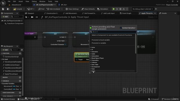Open play mode options menu
The width and height of the screenshot is (180, 101).
[127, 9]
